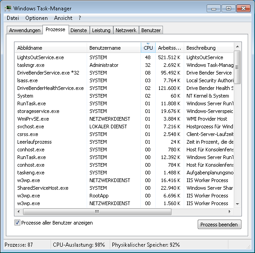Select the svchost.exe process row
Screen dimensions: 255x253
coord(124,126)
